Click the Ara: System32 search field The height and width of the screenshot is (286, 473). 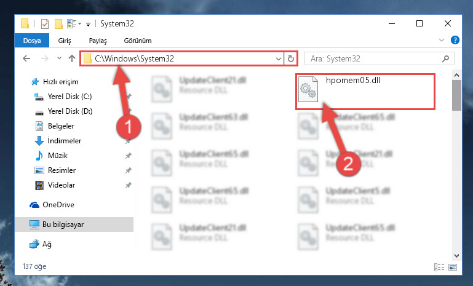(x=374, y=58)
